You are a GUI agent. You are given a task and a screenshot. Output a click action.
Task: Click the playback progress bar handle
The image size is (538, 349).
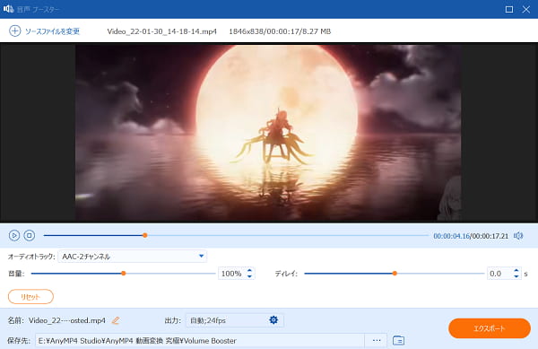(145, 235)
